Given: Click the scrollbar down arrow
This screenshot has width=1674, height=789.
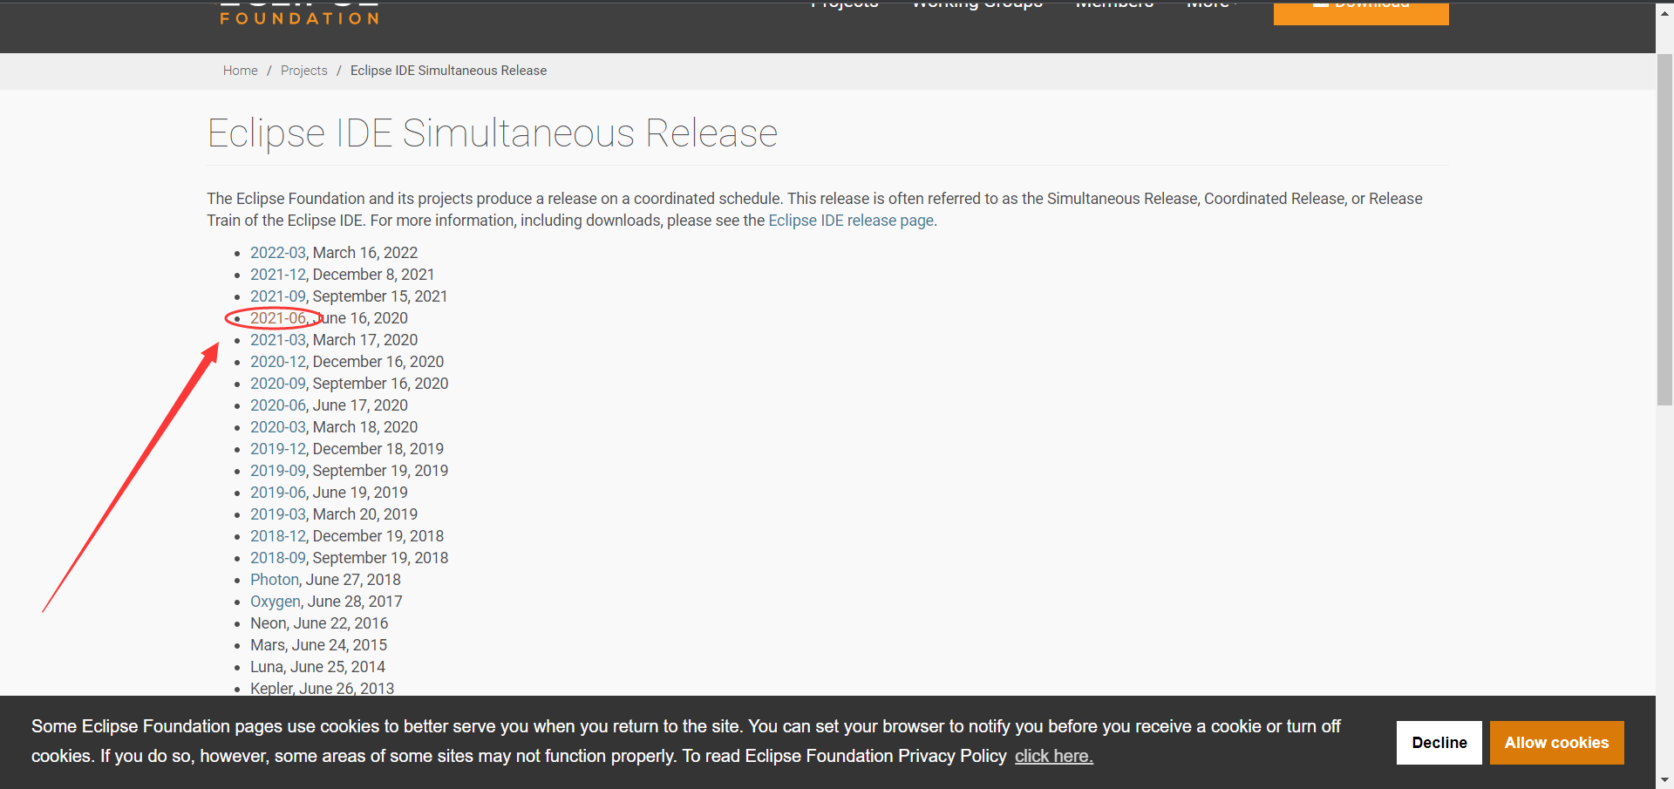Looking at the screenshot, I should pos(1664,779).
